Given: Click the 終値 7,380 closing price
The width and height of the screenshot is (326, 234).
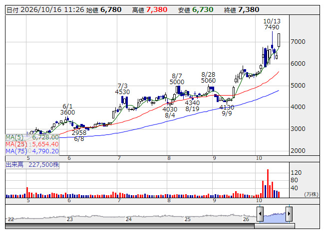Looking at the screenshot, I should coord(242,10).
